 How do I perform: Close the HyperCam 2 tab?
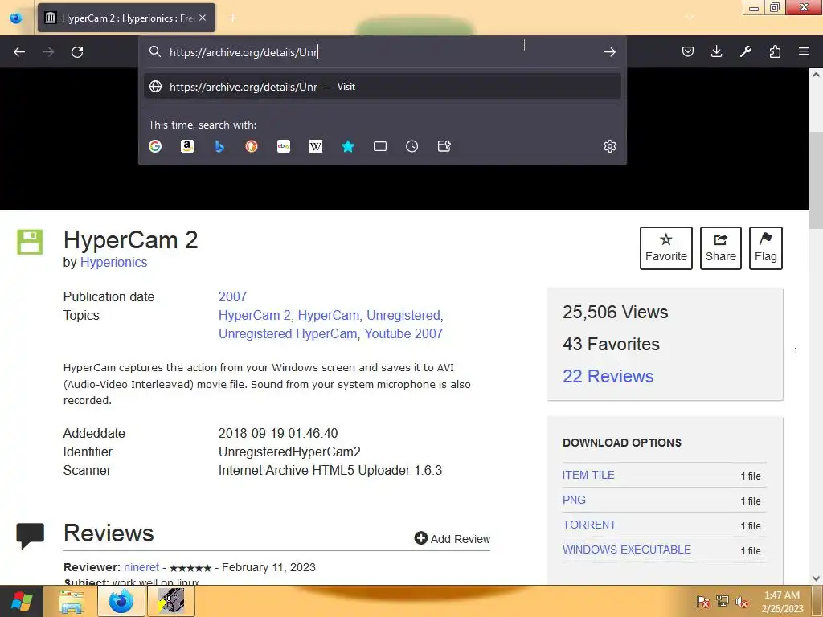tap(203, 18)
